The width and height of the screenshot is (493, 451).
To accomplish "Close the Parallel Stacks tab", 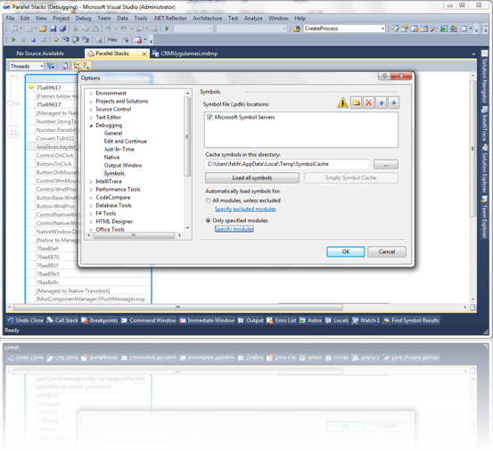I will (144, 53).
